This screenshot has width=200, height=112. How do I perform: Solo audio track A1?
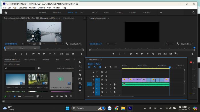[x=111, y=84]
